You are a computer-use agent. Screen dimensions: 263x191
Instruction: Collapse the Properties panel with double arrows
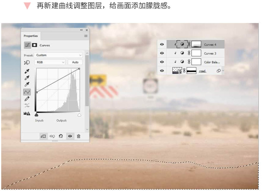click(x=81, y=30)
